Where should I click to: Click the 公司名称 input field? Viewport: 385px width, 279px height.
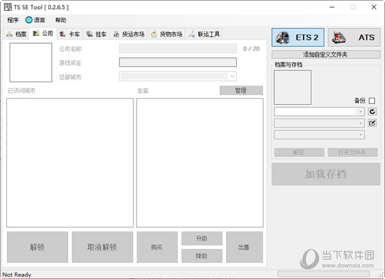178,49
